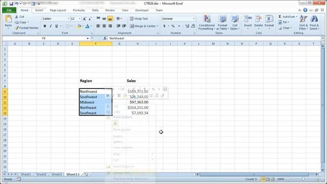Screen dimensions: 327x184
Task: Open Find & Select binoculars
Action: (314, 22)
